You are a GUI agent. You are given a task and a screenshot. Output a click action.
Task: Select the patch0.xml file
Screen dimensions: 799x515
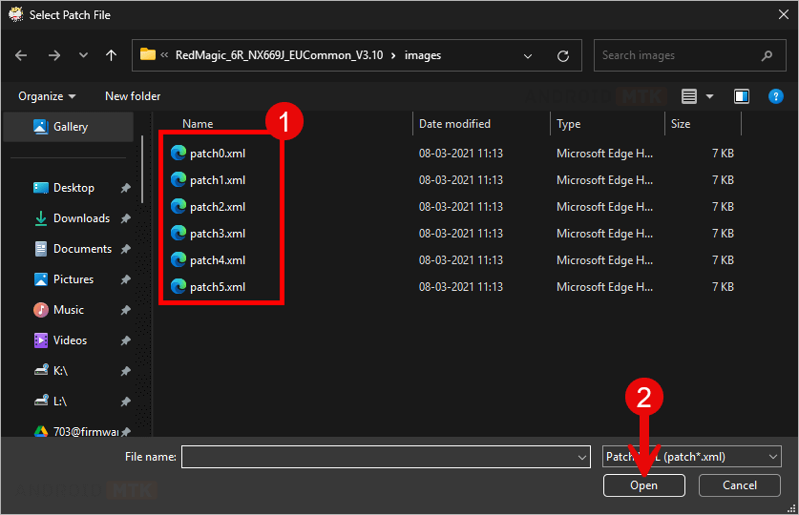[x=217, y=153]
